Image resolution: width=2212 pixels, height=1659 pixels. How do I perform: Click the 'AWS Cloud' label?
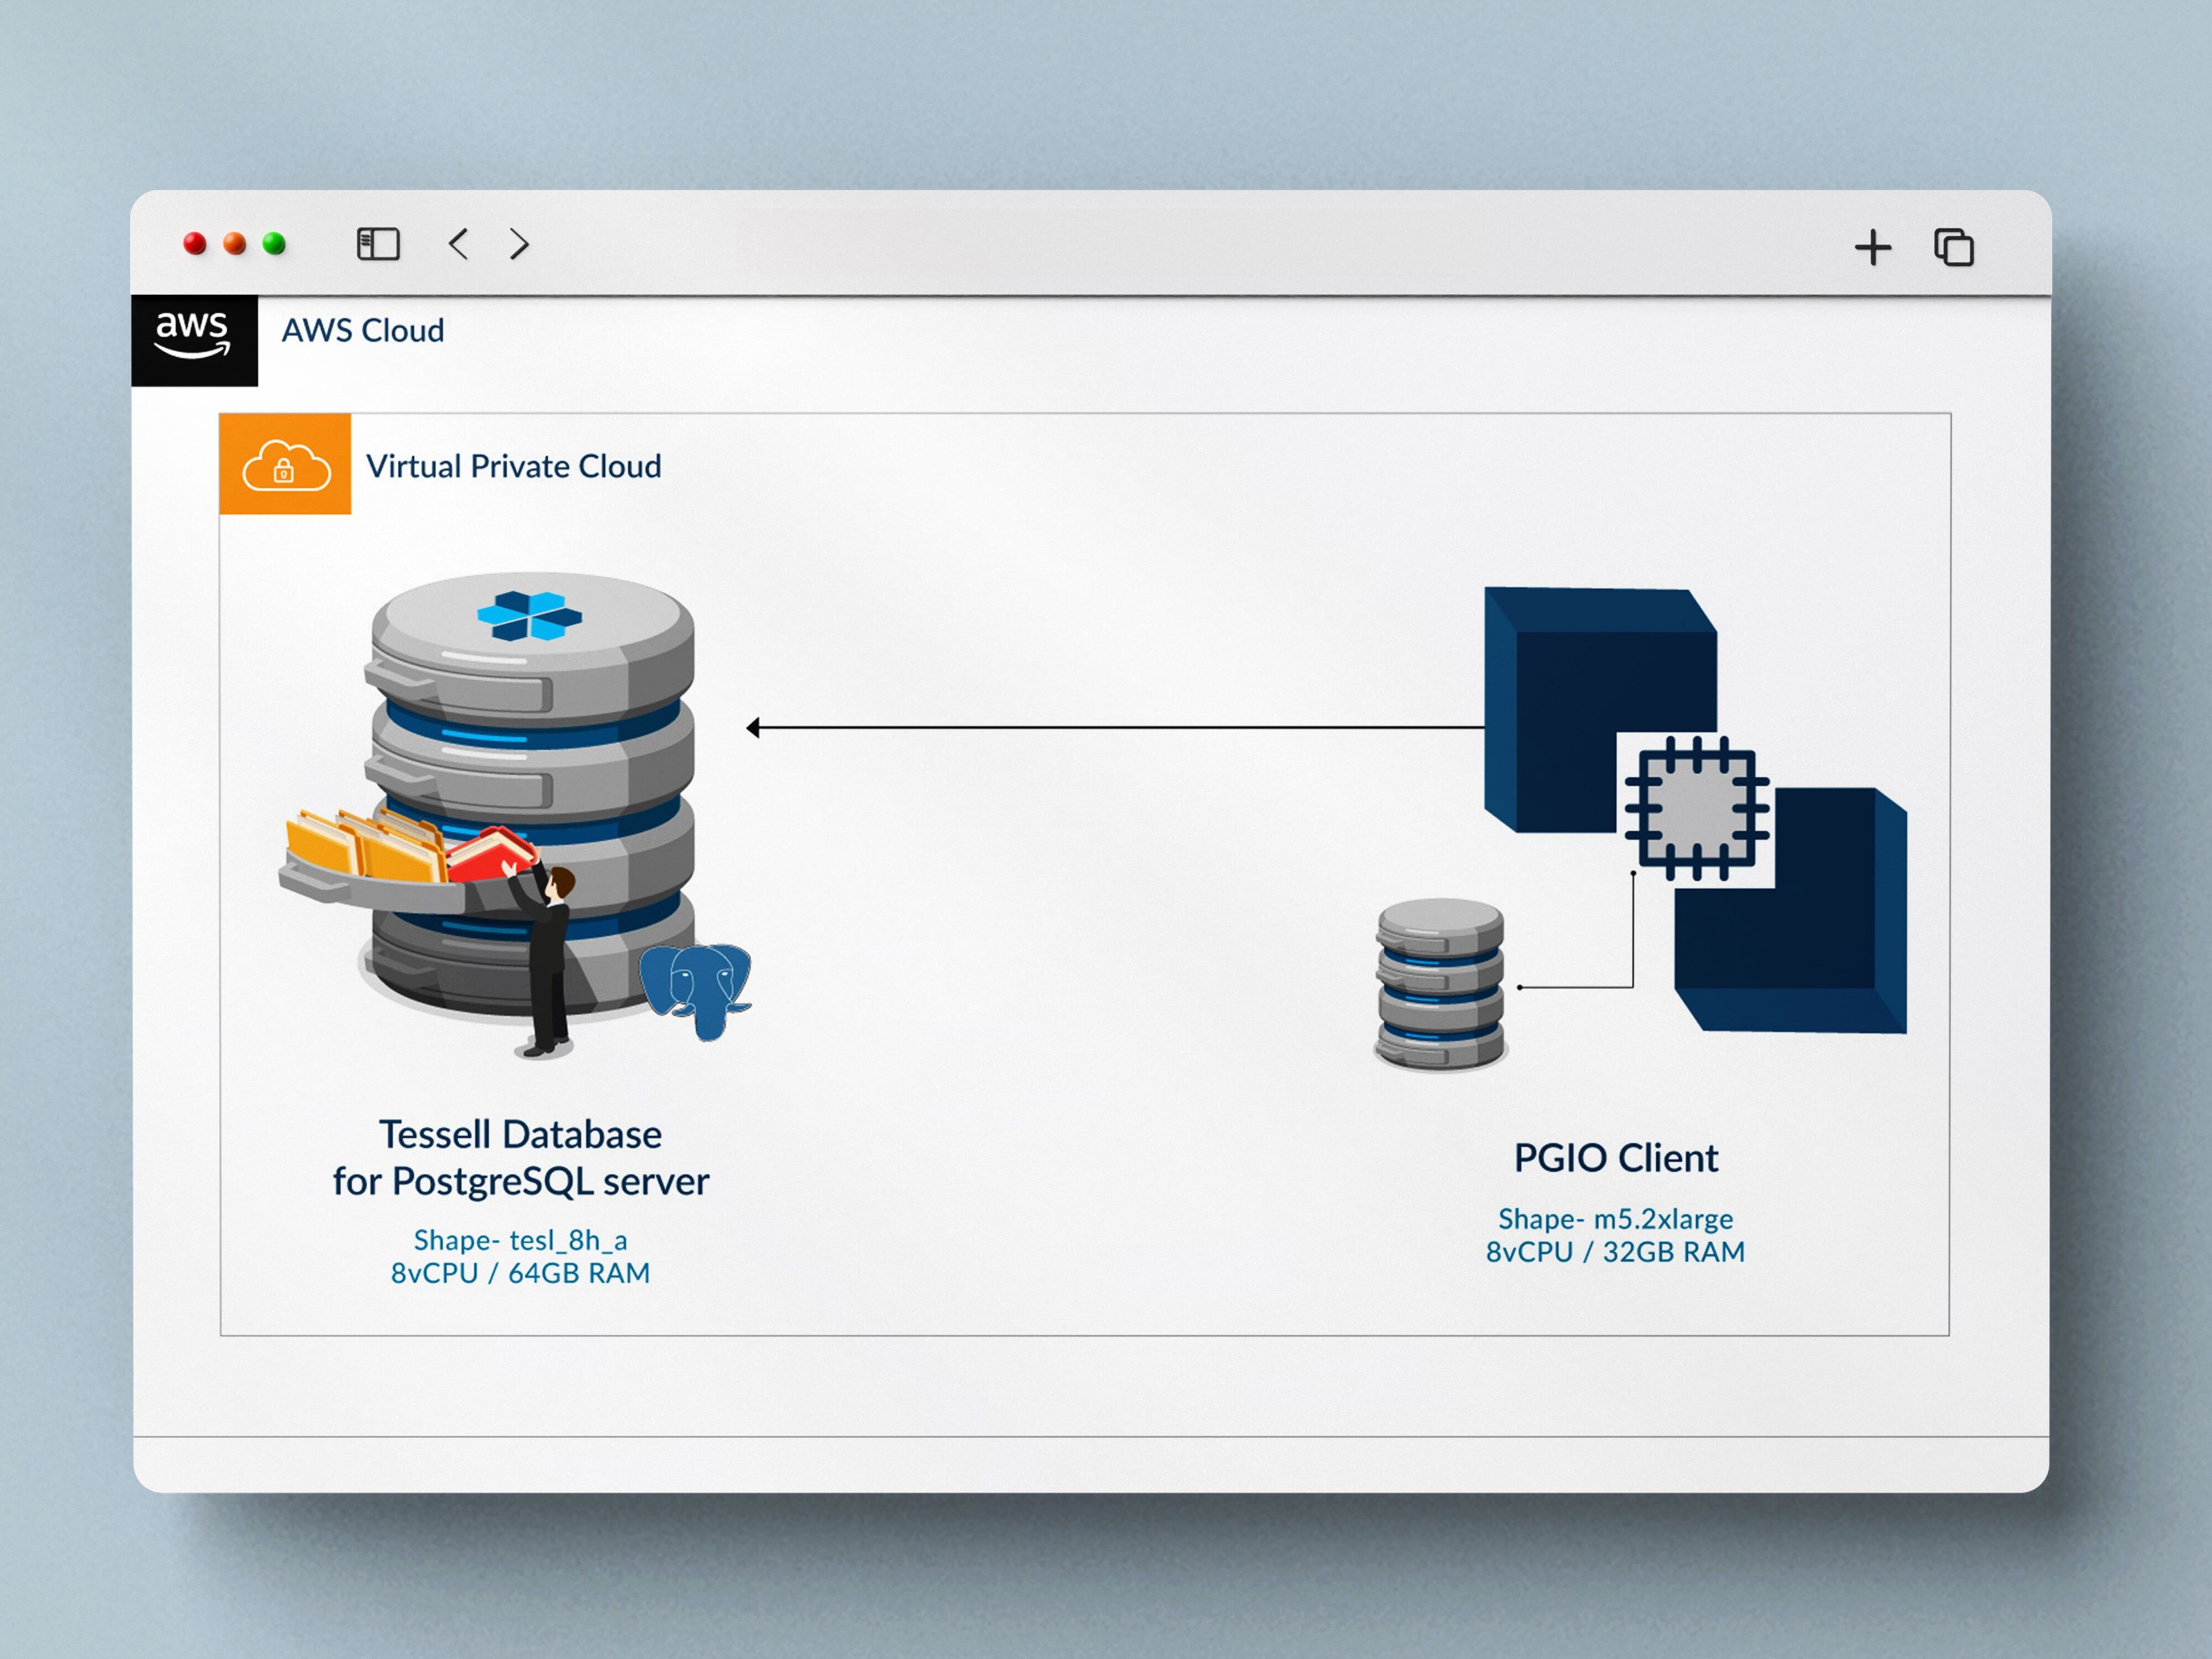363,331
